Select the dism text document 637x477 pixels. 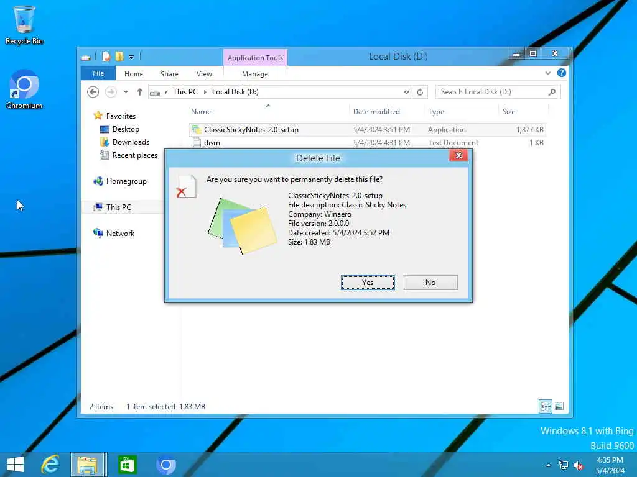coord(368,143)
